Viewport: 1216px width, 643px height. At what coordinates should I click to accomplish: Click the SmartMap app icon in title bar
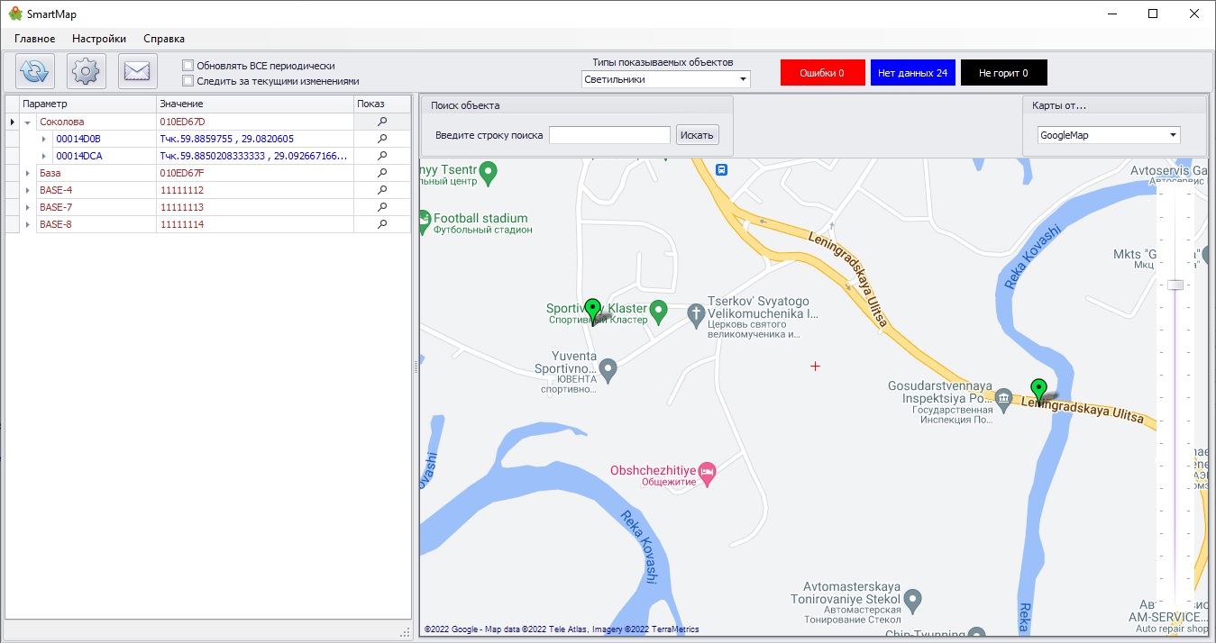15,14
